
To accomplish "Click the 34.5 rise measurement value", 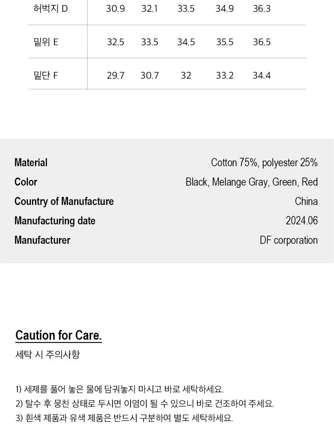I will point(186,42).
